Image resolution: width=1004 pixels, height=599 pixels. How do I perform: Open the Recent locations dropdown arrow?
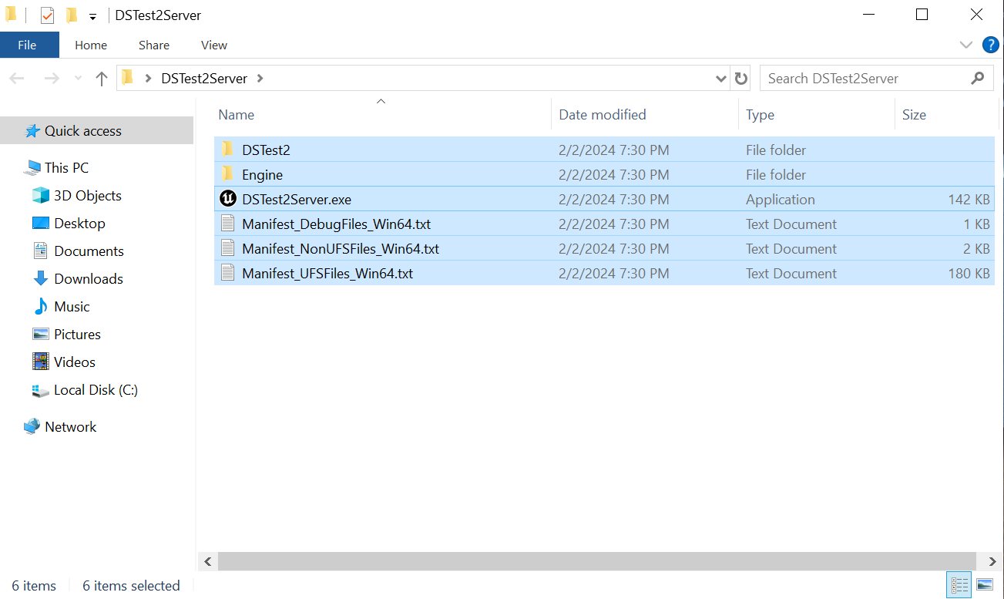[x=78, y=79]
